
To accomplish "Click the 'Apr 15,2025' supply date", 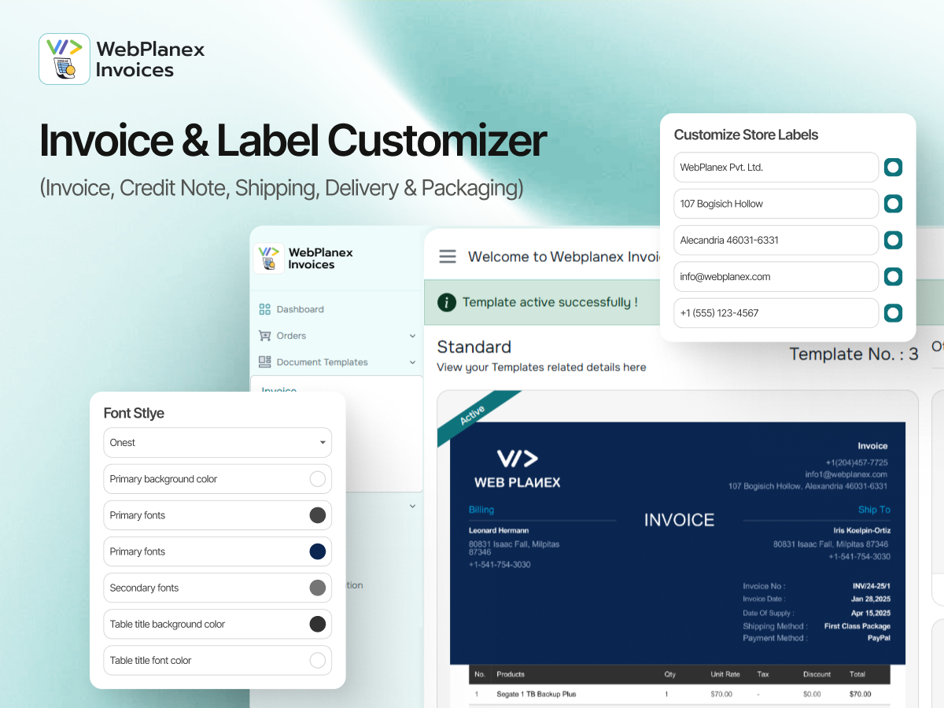I will pos(872,613).
